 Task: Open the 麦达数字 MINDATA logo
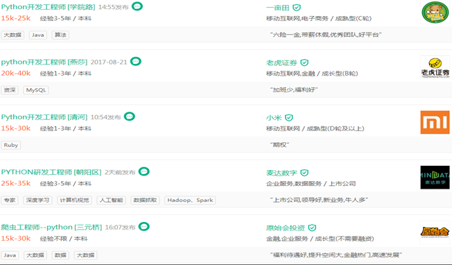pyautogui.click(x=435, y=178)
